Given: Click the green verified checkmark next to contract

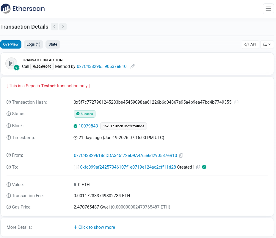Looking at the screenshot, I should point(204,167).
